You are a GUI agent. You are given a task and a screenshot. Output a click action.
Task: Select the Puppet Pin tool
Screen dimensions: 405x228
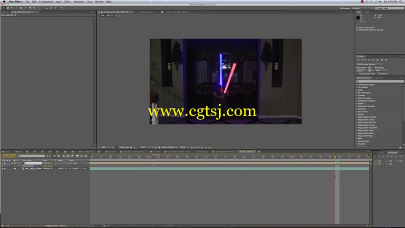point(61,8)
